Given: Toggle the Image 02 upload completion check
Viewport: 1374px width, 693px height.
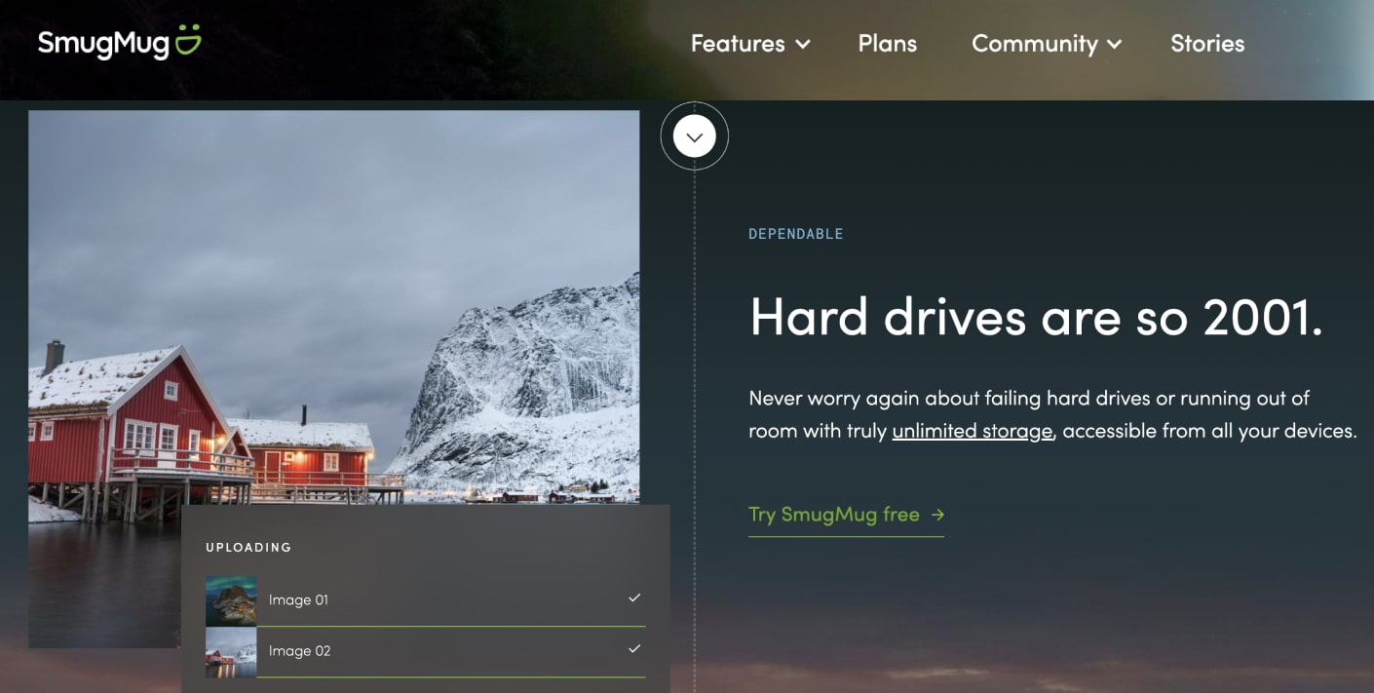Looking at the screenshot, I should point(635,648).
